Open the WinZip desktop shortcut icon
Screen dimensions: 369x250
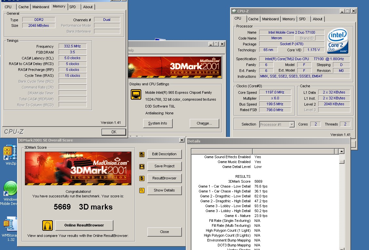pos(10,153)
